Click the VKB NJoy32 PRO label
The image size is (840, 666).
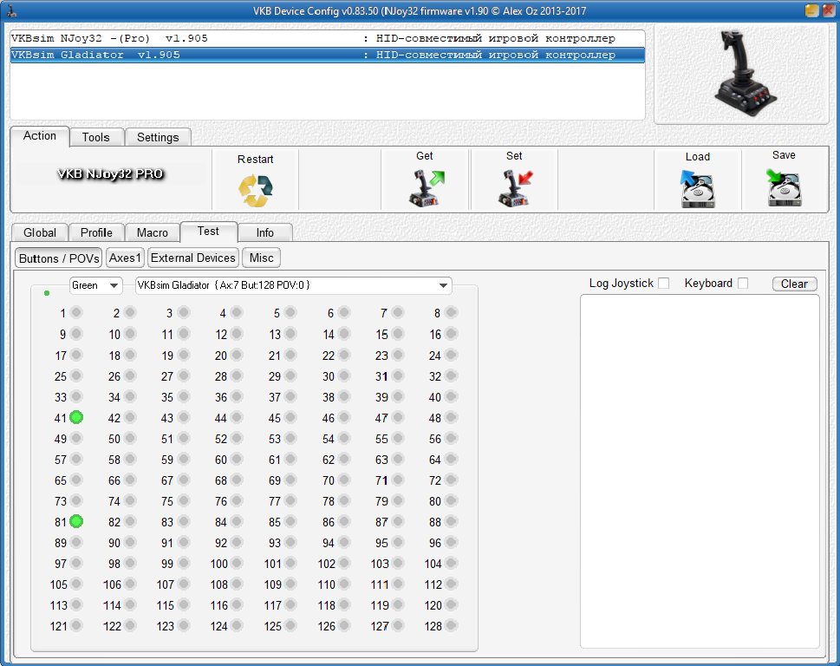tap(110, 174)
